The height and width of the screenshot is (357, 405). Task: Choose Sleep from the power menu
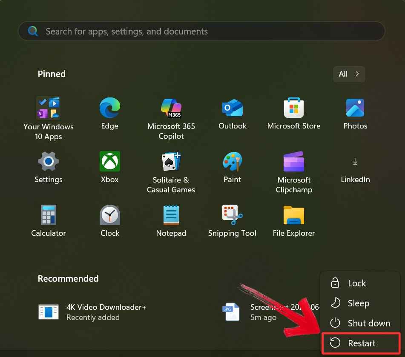[358, 303]
